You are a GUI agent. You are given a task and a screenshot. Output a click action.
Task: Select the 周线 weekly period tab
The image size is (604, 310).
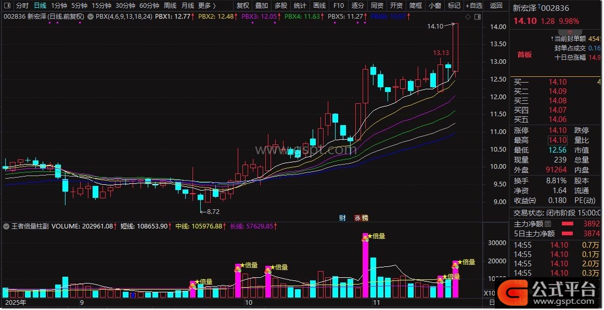pyautogui.click(x=170, y=6)
